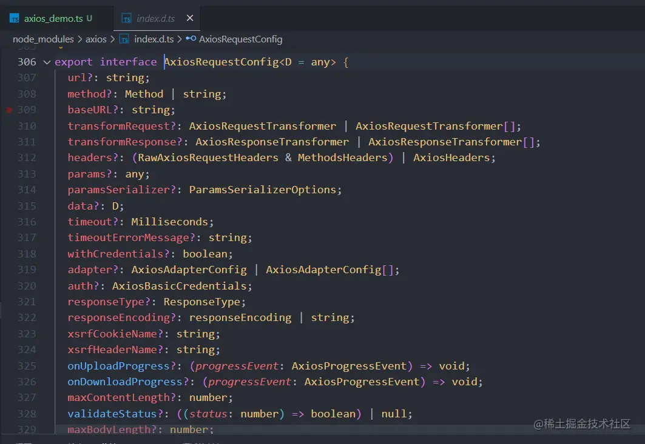Screen dimensions: 645x444
Task: Close the index.d.ts tab
Action: [x=190, y=18]
